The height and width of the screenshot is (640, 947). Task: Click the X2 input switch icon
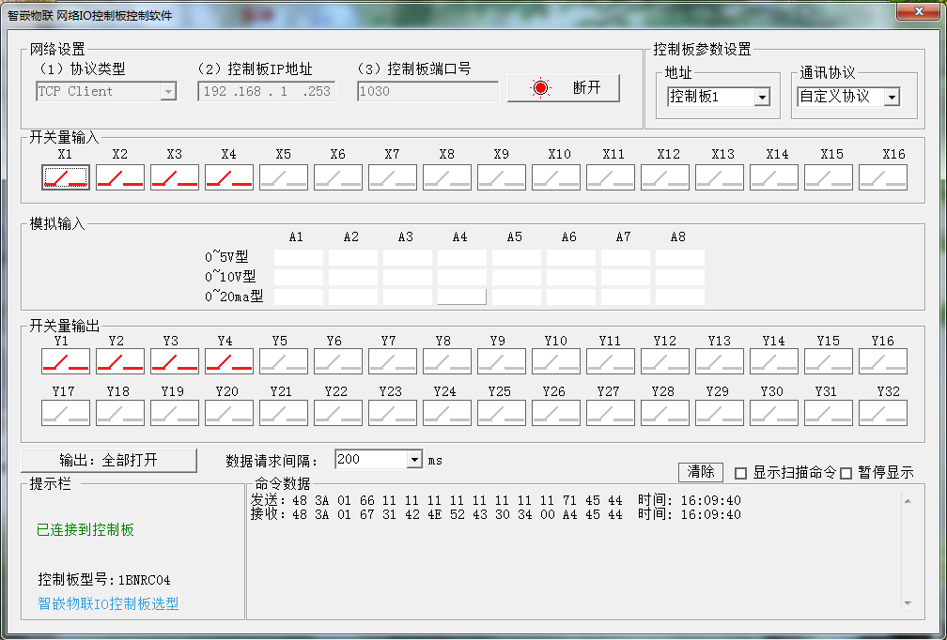click(x=120, y=177)
